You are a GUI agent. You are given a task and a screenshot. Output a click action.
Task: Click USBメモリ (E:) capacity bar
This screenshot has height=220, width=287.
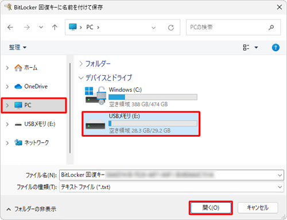pyautogui.click(x=153, y=123)
